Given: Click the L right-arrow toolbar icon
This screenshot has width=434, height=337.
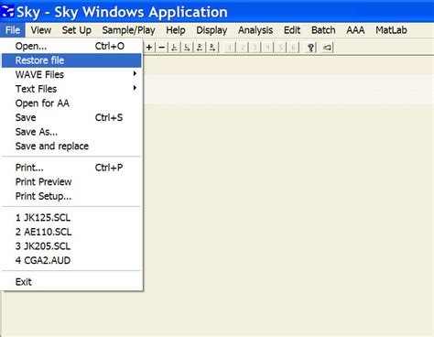Looking at the screenshot, I should (187, 48).
